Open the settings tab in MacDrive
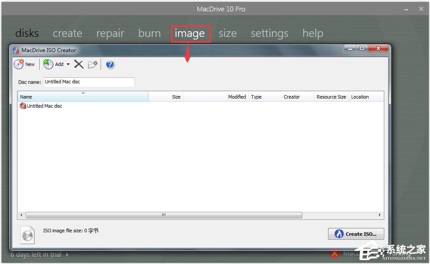430x264 pixels. pyautogui.click(x=270, y=33)
